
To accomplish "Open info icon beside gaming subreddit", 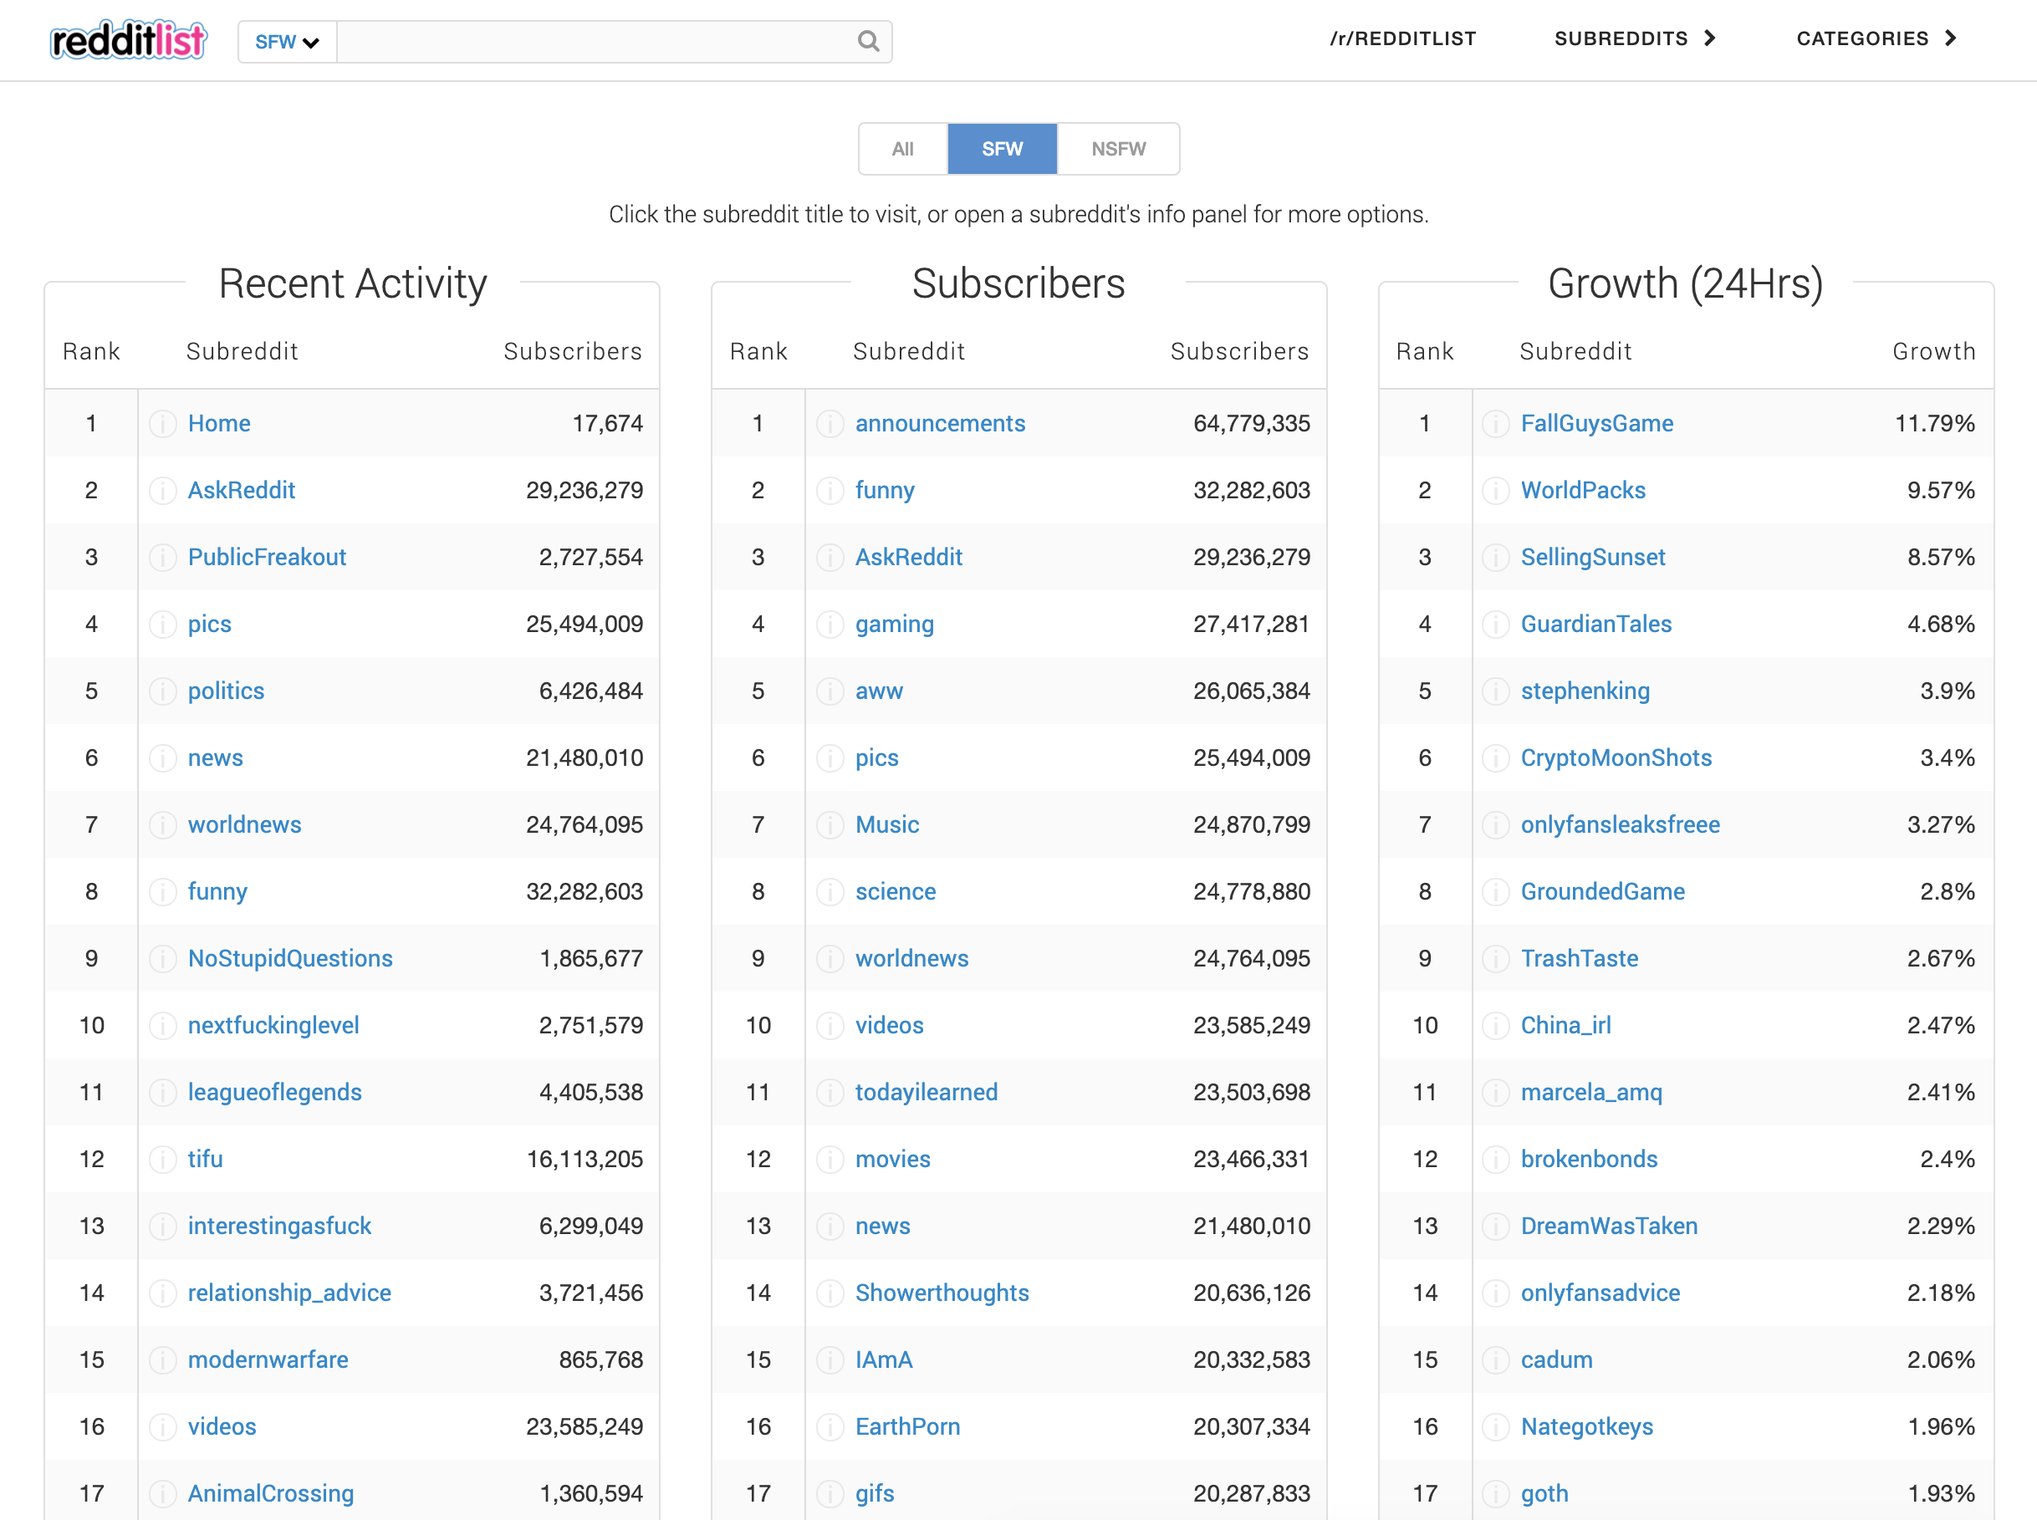I will click(830, 625).
